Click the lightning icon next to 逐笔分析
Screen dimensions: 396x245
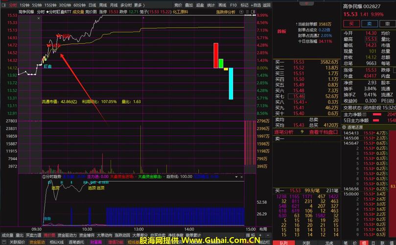tap(302, 132)
